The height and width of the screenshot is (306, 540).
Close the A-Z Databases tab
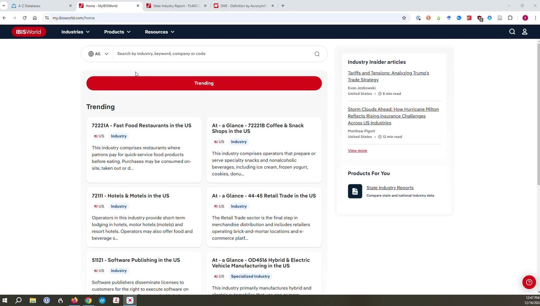pyautogui.click(x=70, y=6)
